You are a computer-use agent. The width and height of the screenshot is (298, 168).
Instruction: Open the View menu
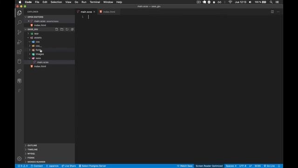click(68, 2)
